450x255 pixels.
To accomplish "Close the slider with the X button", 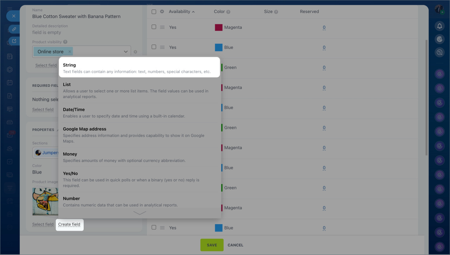I will (13, 16).
